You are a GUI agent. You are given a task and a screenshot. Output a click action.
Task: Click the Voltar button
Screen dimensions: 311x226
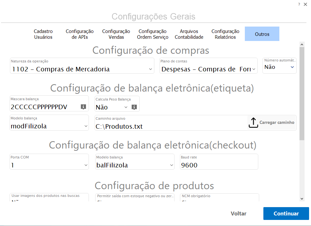pos(238,214)
